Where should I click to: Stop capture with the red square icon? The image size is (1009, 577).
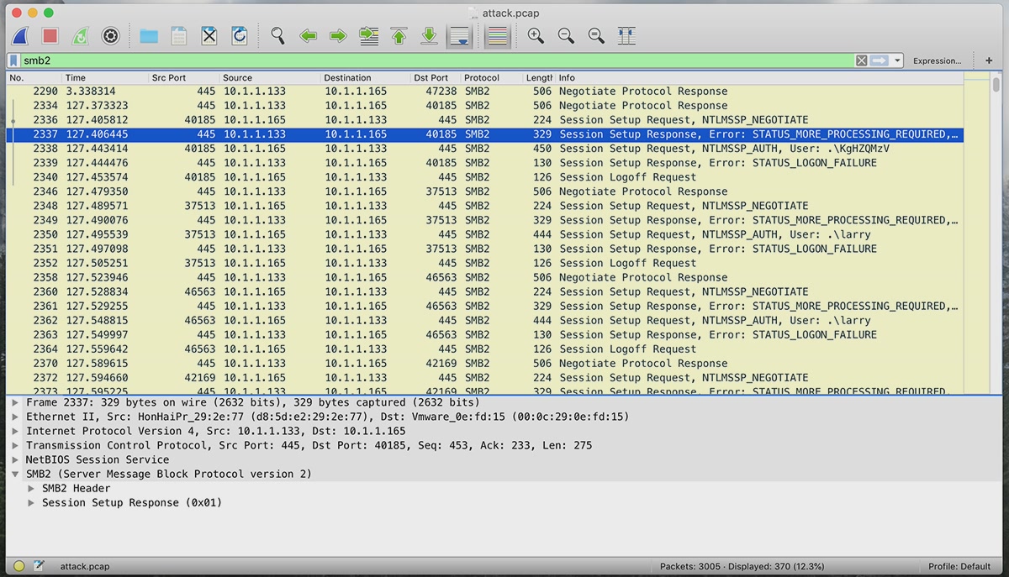coord(50,36)
